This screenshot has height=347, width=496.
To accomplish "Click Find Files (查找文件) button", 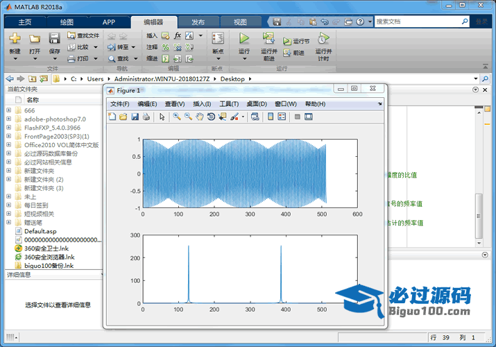I will (x=83, y=35).
